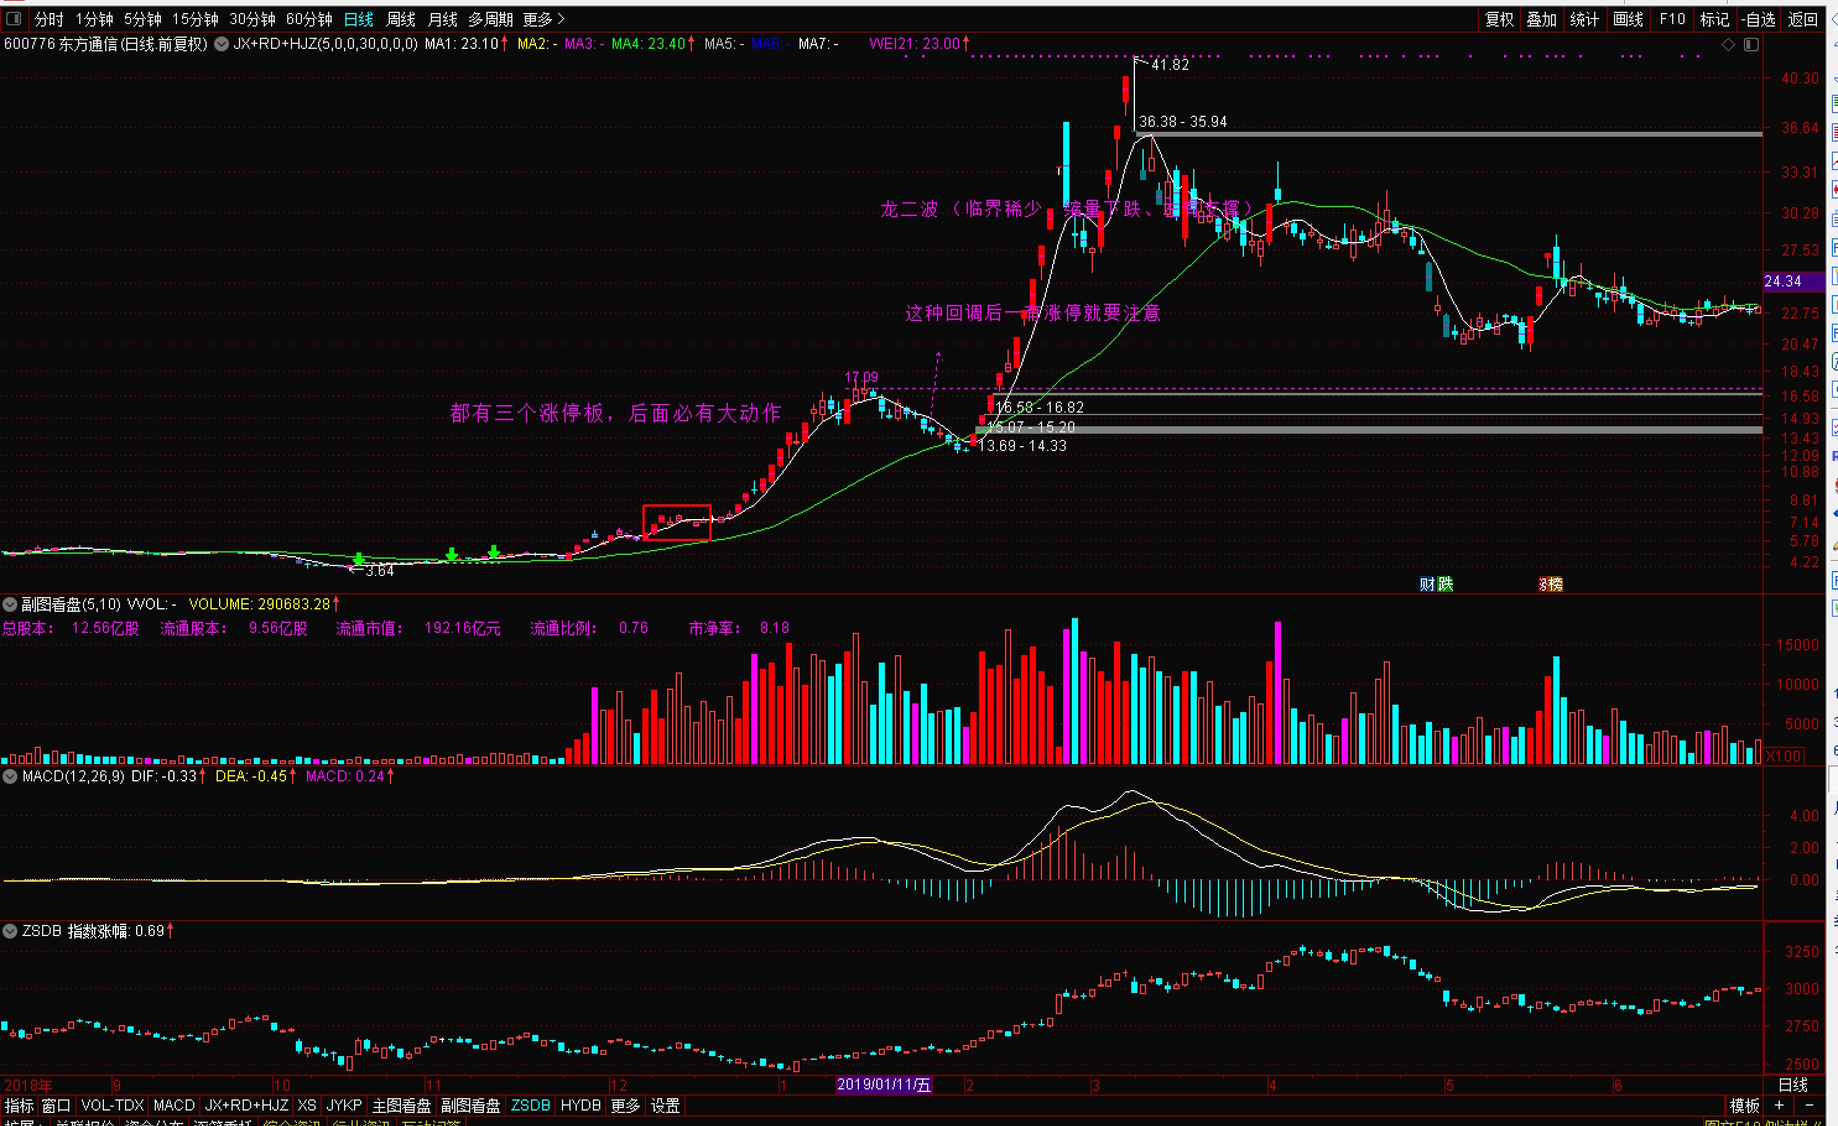Switch to 1分钟 period
Image resolution: width=1838 pixels, height=1126 pixels.
95,19
